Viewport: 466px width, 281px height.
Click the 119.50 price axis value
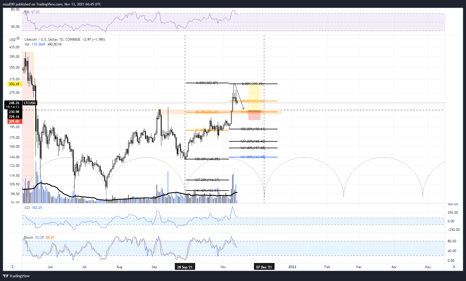14,176
